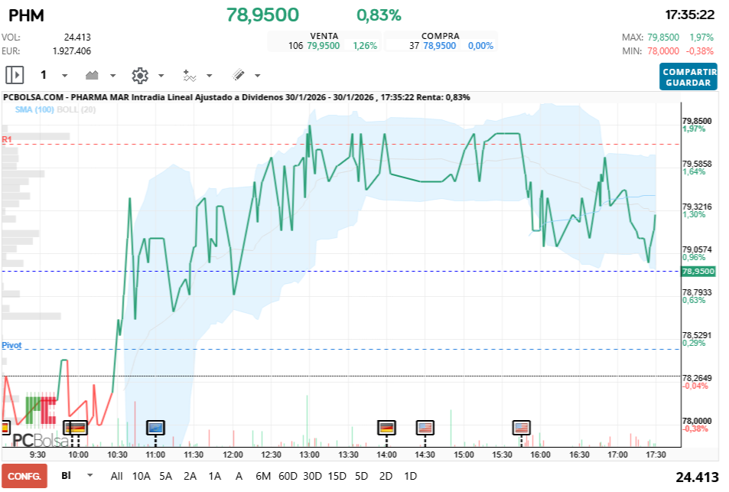Screen dimensions: 729x492
Task: Click the EU flag event at 11:00
Action: tap(155, 427)
